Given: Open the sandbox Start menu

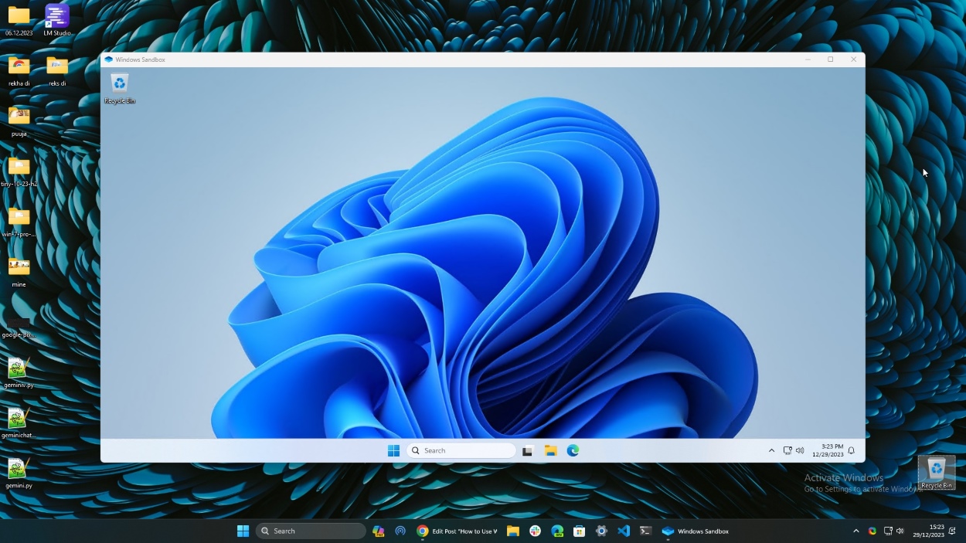Looking at the screenshot, I should click(x=394, y=450).
